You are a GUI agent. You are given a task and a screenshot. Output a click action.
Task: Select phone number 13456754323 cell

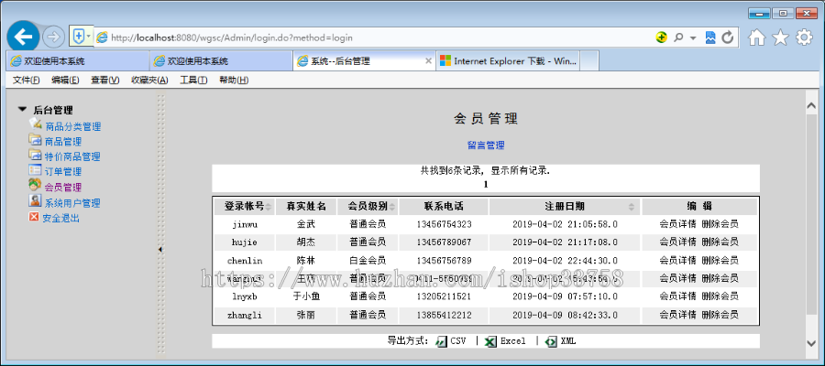(x=444, y=224)
